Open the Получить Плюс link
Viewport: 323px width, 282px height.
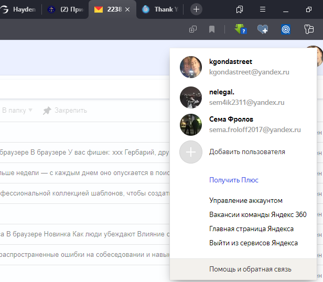click(233, 180)
